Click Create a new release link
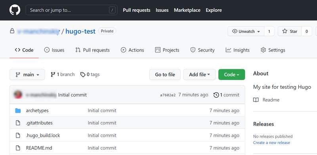Image resolution: width=317 pixels, height=155 pixels. [x=271, y=142]
